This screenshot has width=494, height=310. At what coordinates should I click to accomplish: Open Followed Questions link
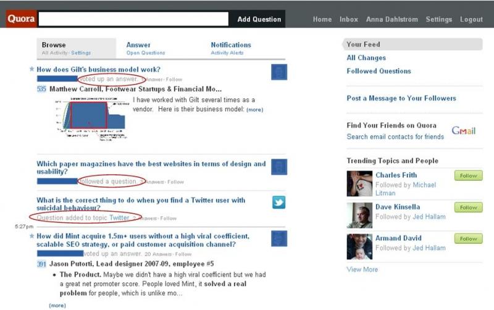(379, 71)
